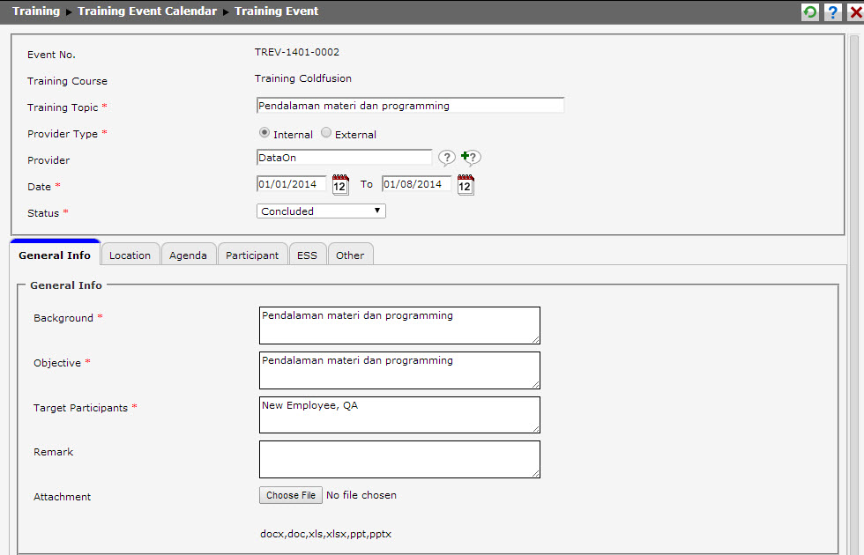Switch to the General Info tab
Viewport: 864px width, 555px height.
click(55, 254)
